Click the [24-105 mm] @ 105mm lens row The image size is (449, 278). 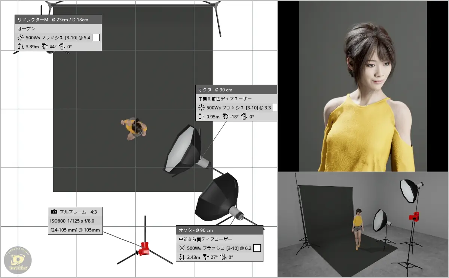75,230
